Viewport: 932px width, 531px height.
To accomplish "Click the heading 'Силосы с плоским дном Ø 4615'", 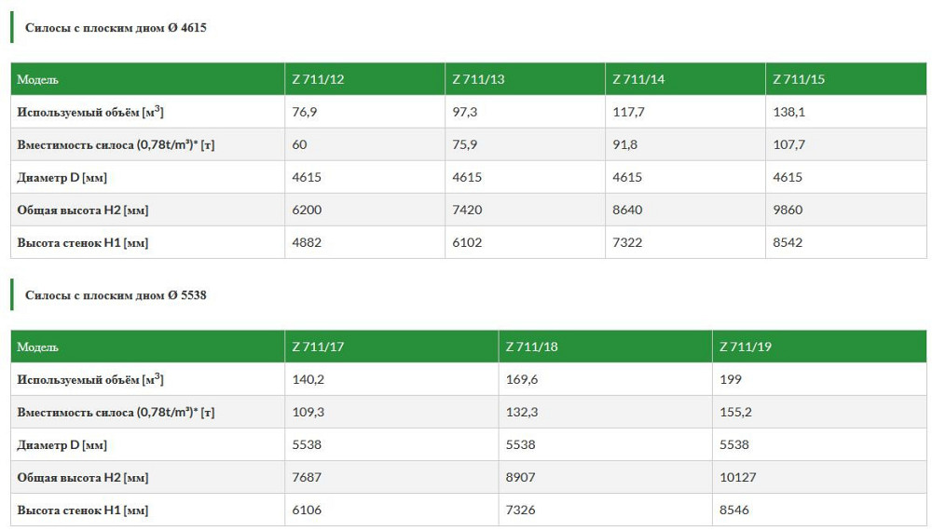I will click(116, 28).
